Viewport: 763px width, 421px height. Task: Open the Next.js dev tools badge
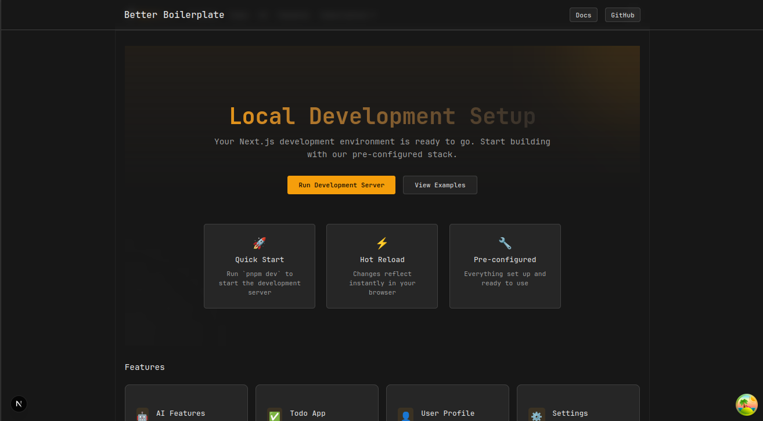(x=19, y=404)
